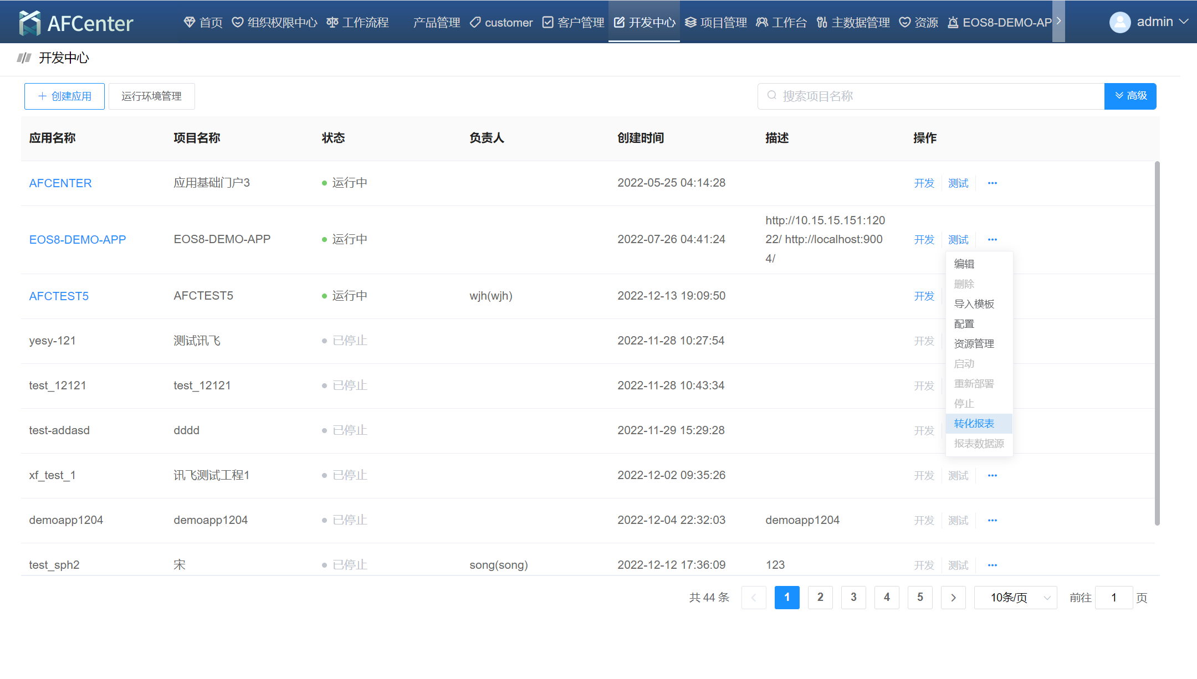Expand the admin account dropdown
1197x679 pixels.
[x=1184, y=22]
